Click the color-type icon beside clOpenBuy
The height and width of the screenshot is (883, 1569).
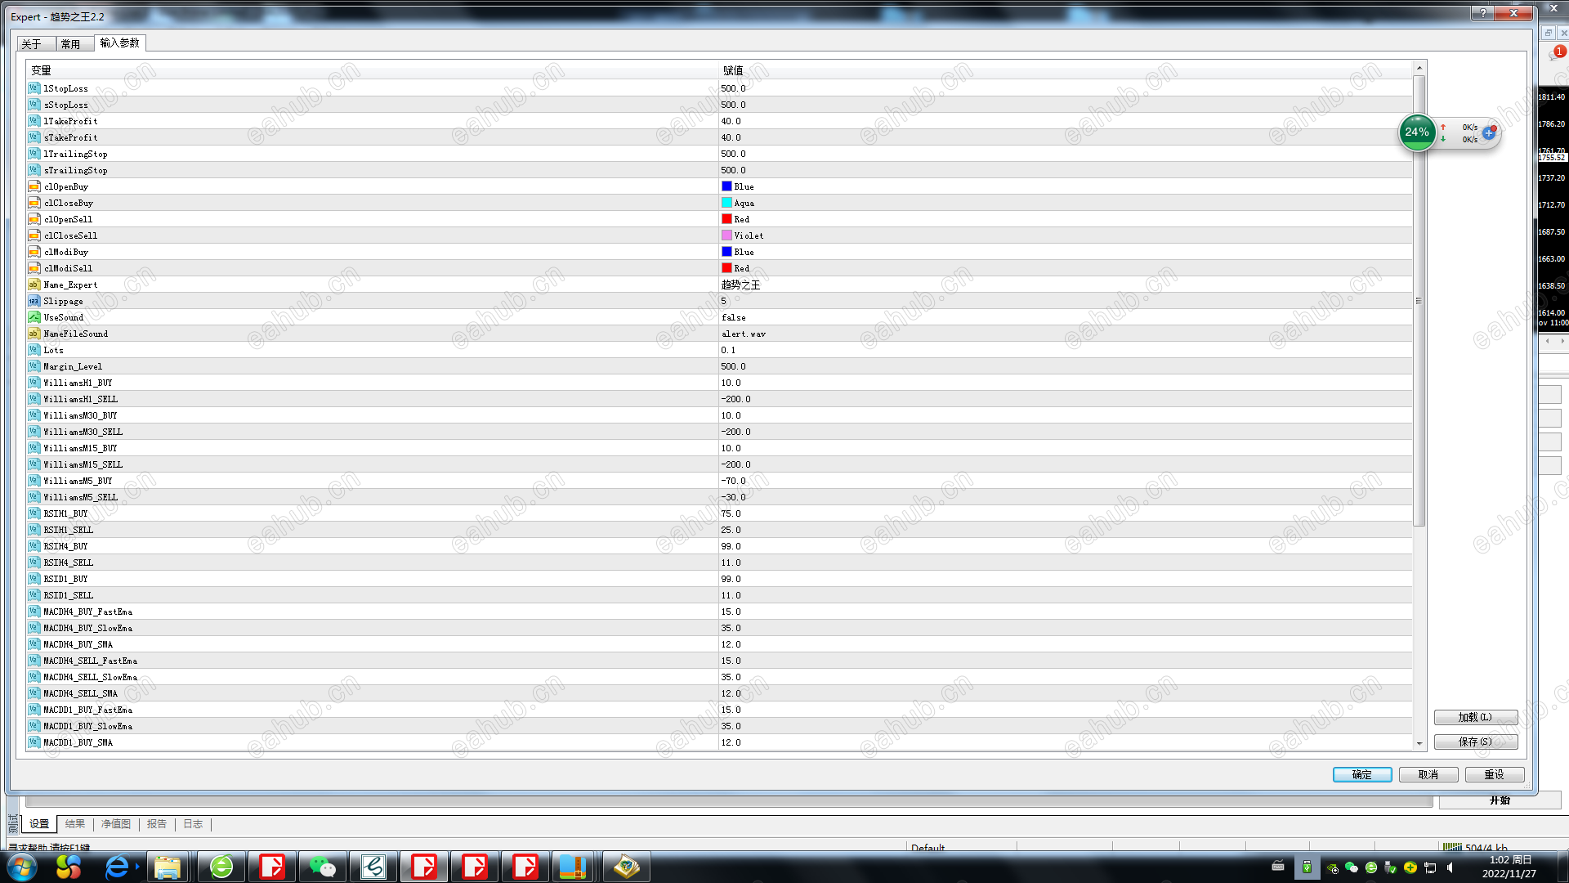pyautogui.click(x=34, y=186)
